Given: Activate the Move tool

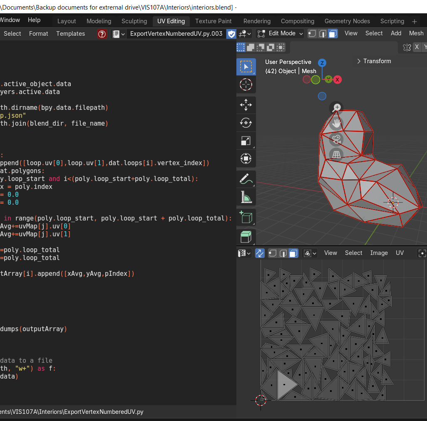Looking at the screenshot, I should [x=246, y=105].
